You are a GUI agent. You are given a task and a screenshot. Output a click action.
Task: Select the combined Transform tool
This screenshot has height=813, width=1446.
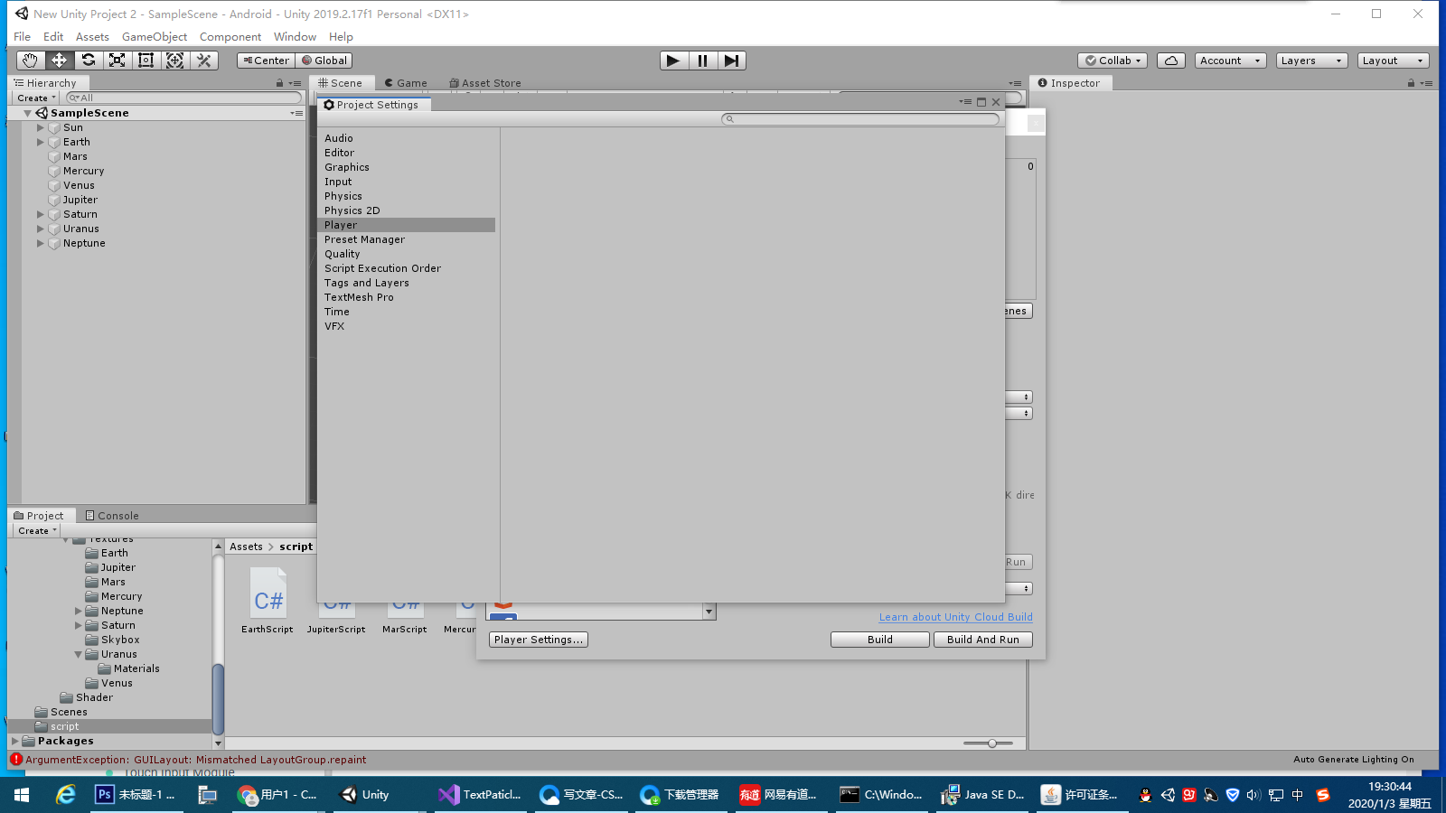[x=175, y=61]
